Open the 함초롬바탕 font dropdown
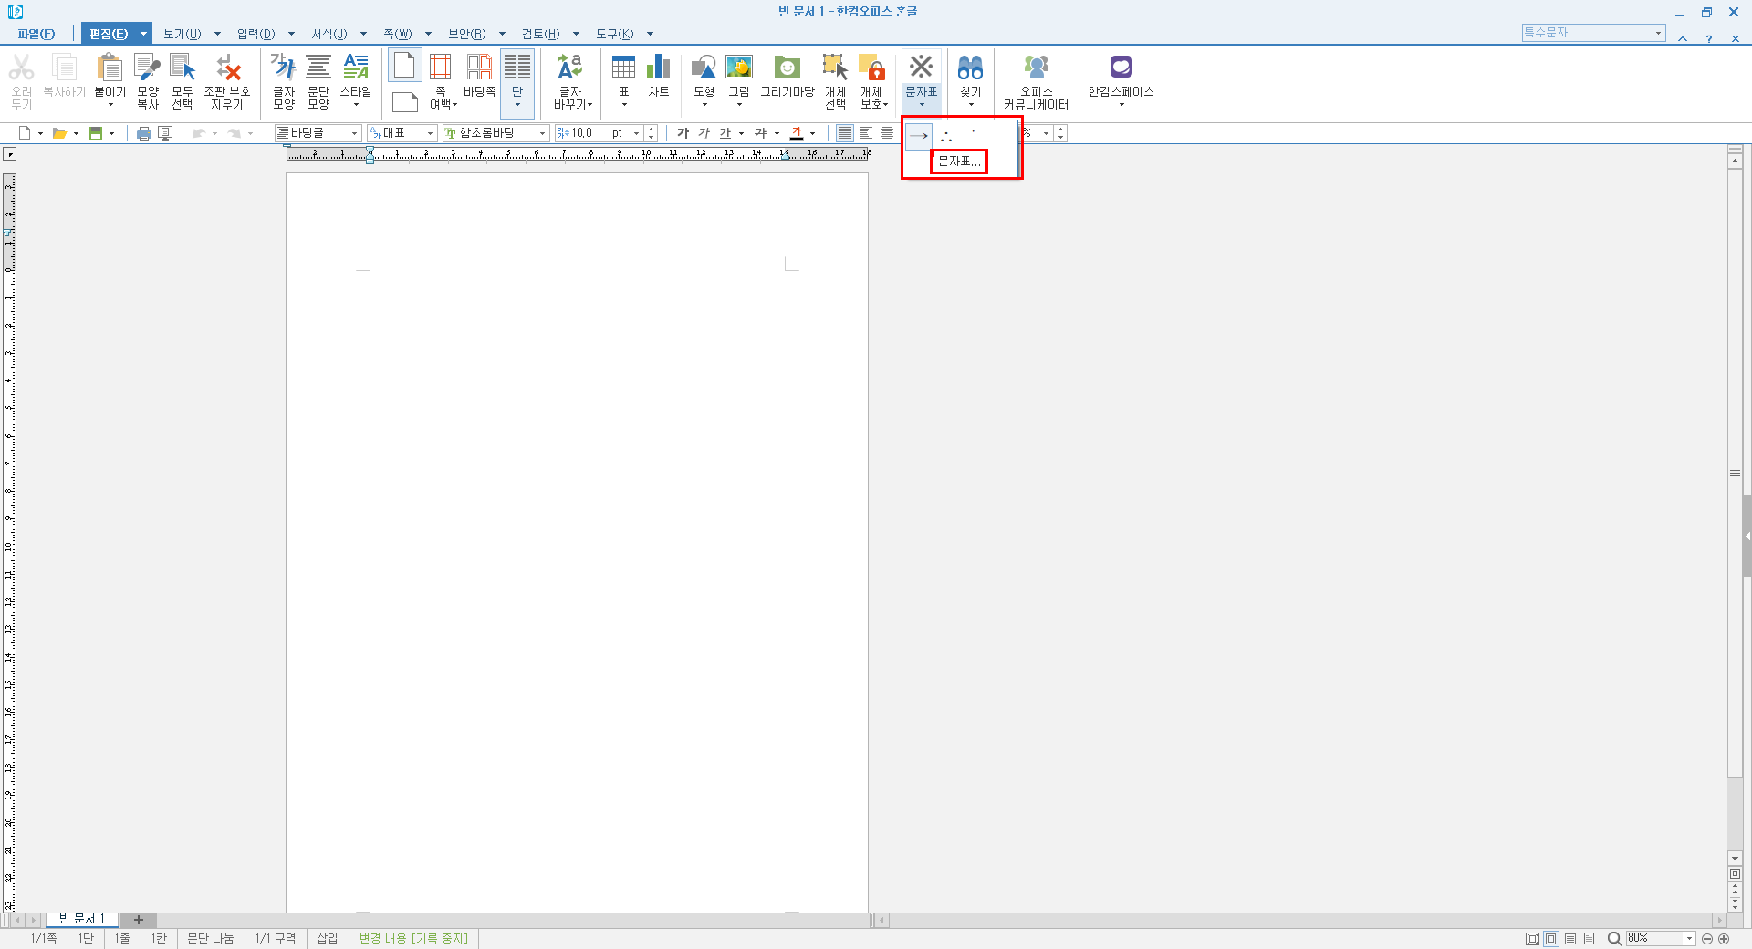The height and width of the screenshot is (949, 1752). 542,133
